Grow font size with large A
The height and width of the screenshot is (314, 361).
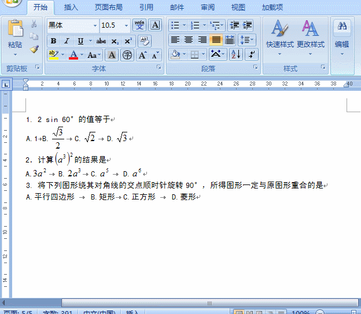point(142,56)
